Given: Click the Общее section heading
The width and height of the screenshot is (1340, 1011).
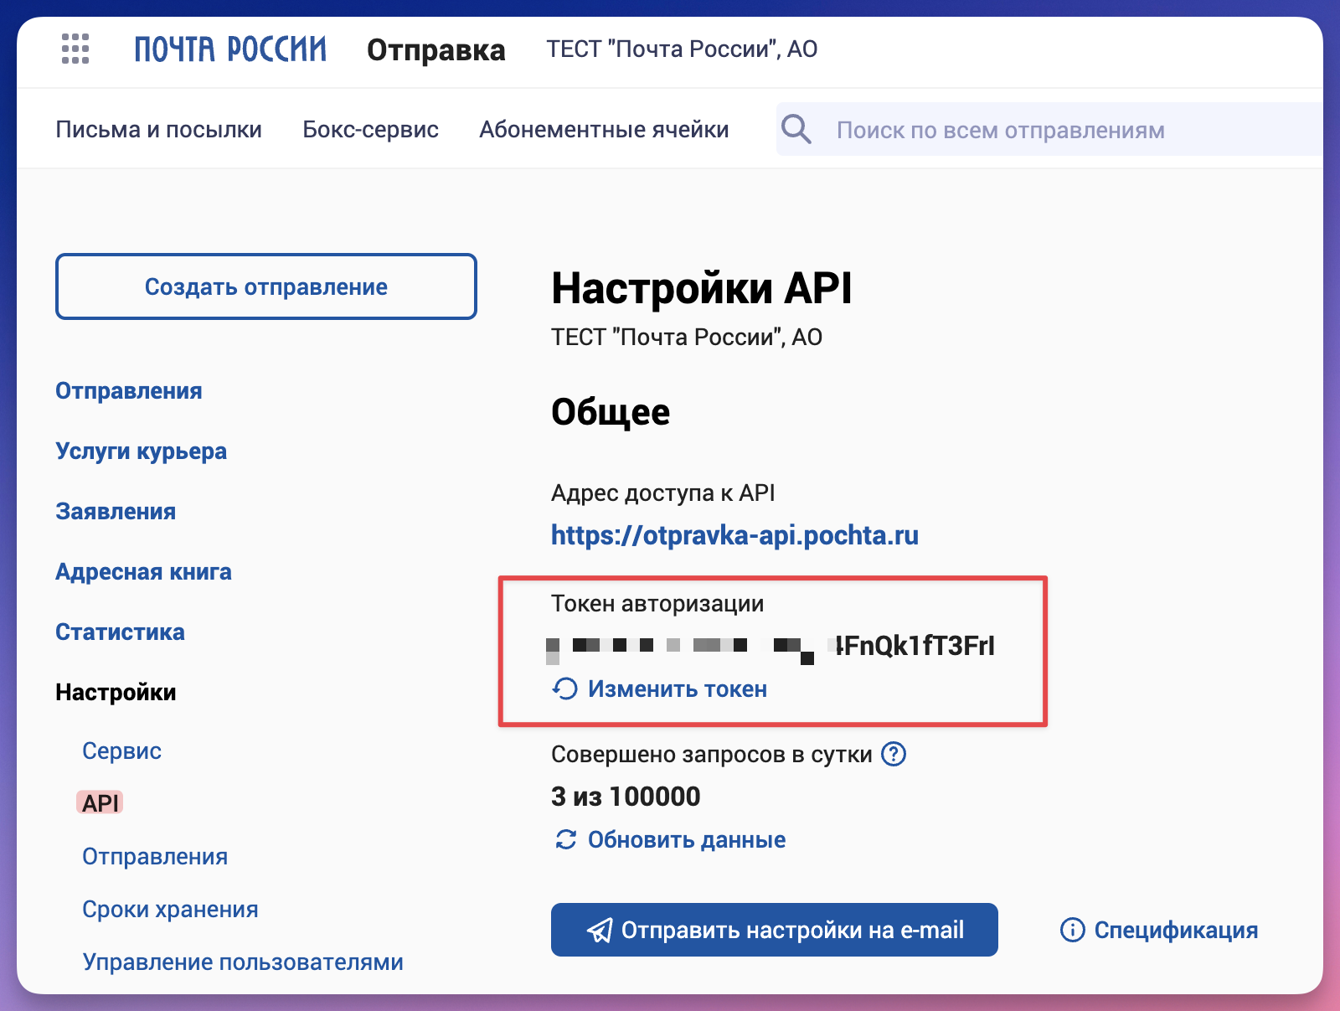Looking at the screenshot, I should pyautogui.click(x=611, y=412).
